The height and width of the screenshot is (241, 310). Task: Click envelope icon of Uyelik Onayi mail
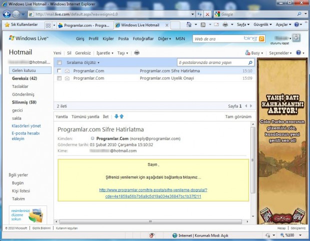(67, 78)
